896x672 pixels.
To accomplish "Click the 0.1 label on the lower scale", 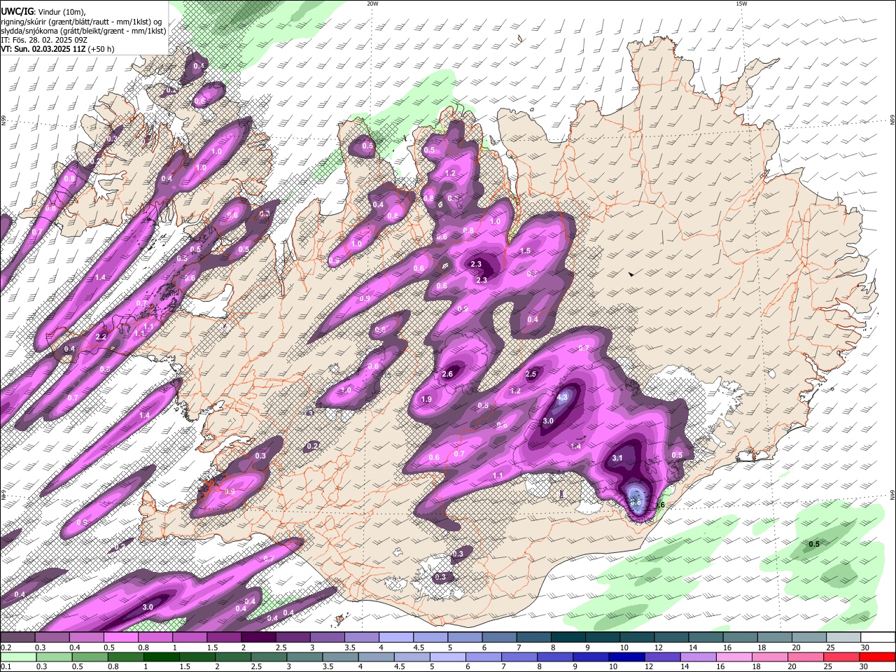I will click(6, 667).
